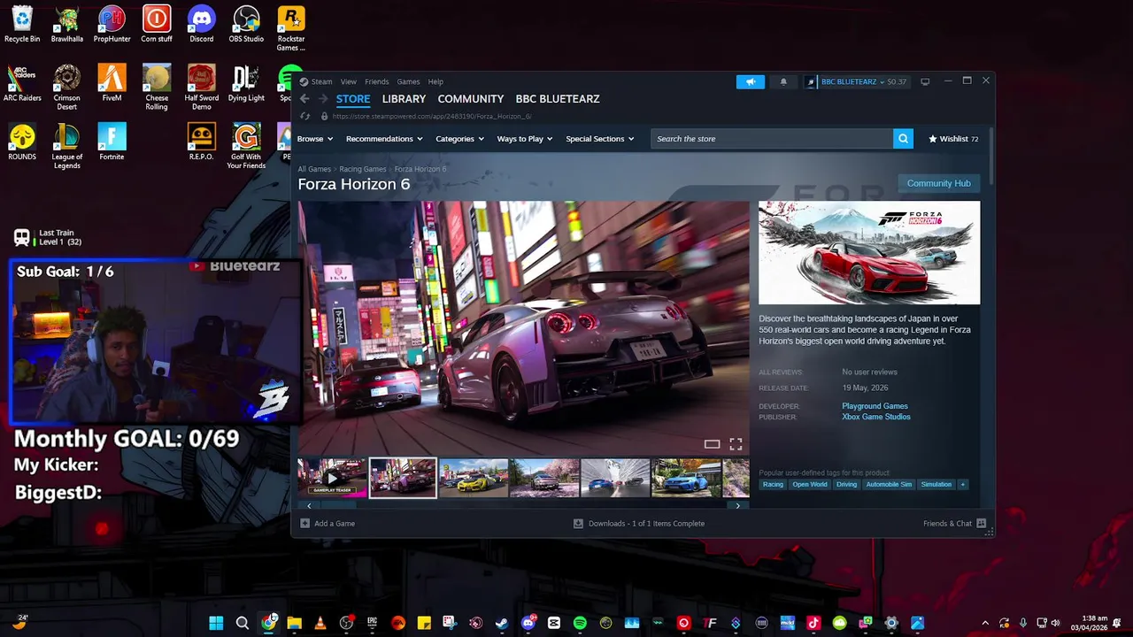Image resolution: width=1133 pixels, height=637 pixels.
Task: Click the Racing Games breadcrumb link
Action: point(363,169)
